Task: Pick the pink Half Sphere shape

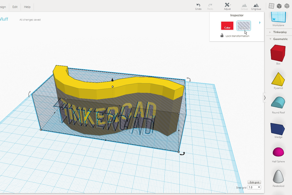Action: point(278,152)
